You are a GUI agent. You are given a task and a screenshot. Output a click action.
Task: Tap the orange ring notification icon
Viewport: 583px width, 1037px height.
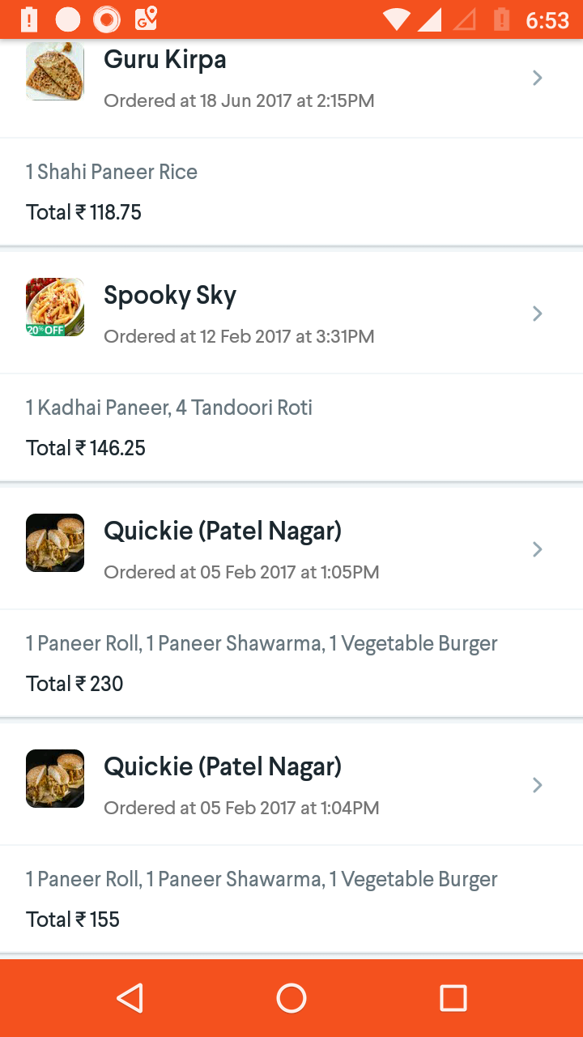[107, 19]
